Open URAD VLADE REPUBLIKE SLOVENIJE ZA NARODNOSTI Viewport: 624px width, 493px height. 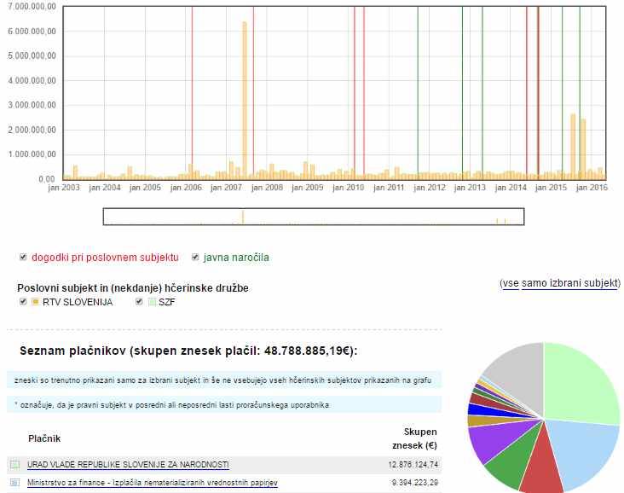click(128, 464)
